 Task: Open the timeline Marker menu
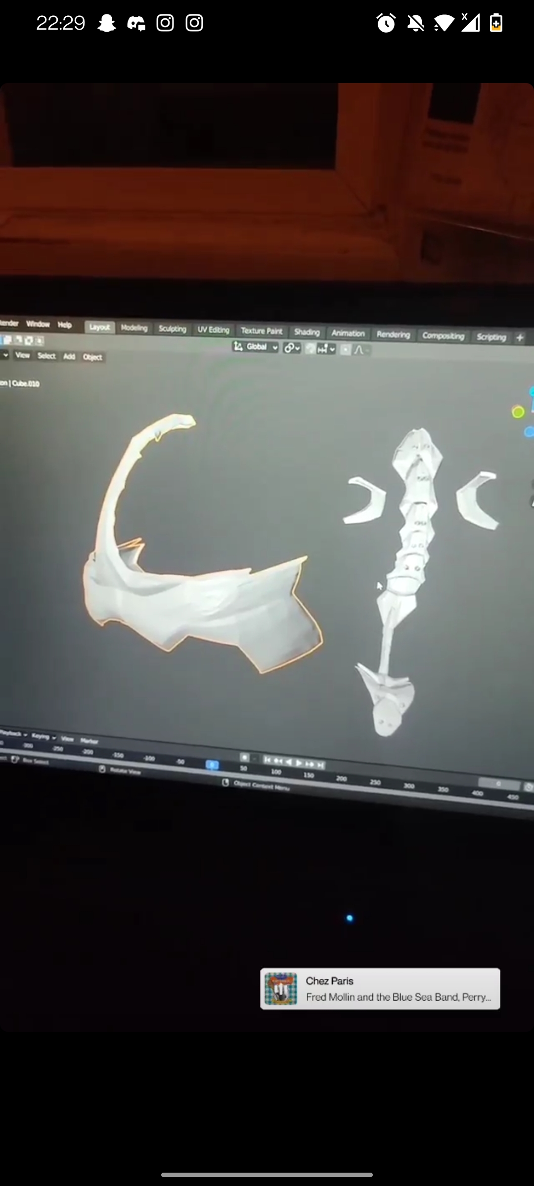pyautogui.click(x=89, y=741)
